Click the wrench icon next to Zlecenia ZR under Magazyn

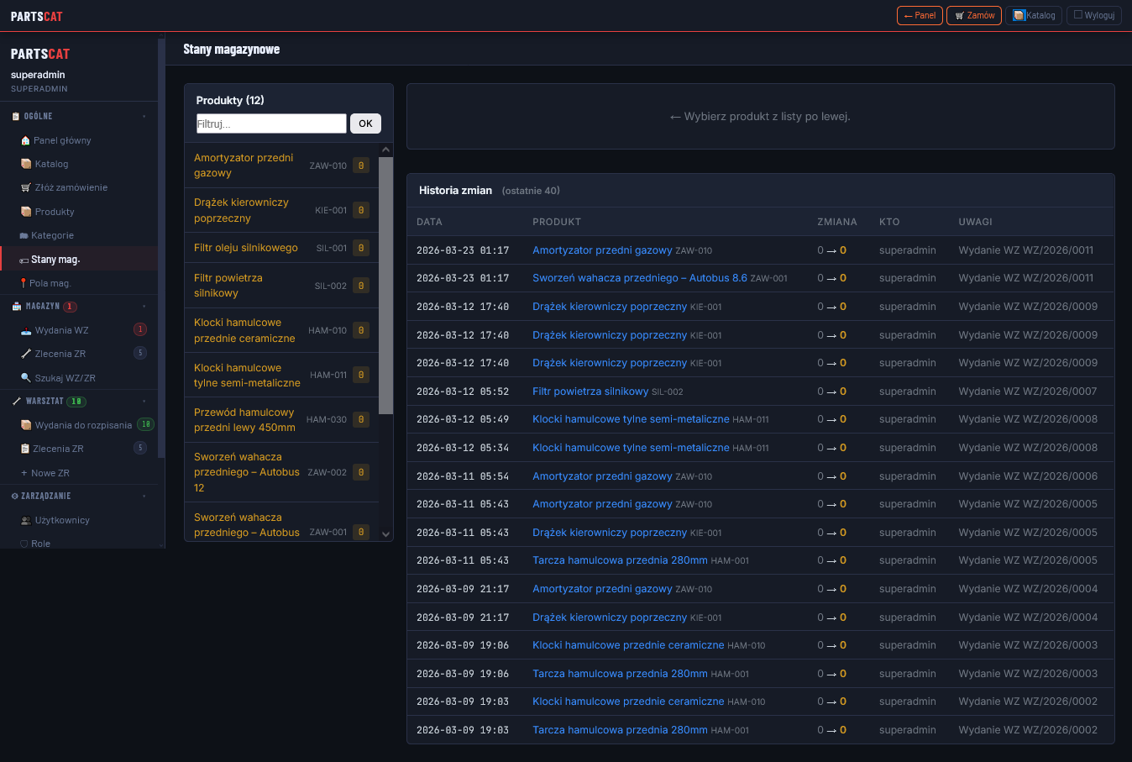25,354
